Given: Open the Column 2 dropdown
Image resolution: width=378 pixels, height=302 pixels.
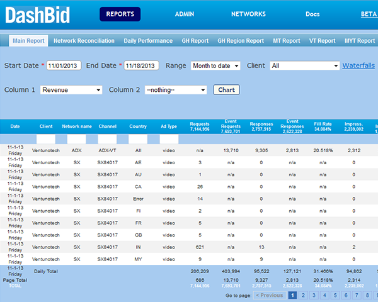Looking at the screenshot, I should pos(176,90).
